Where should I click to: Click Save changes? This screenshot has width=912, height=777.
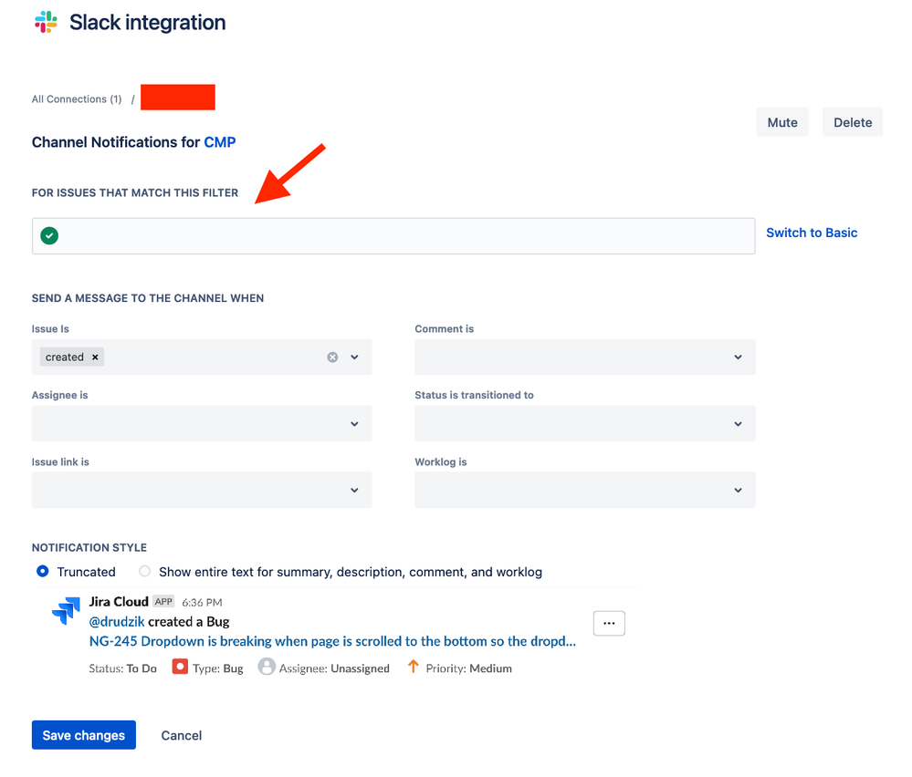tap(84, 735)
